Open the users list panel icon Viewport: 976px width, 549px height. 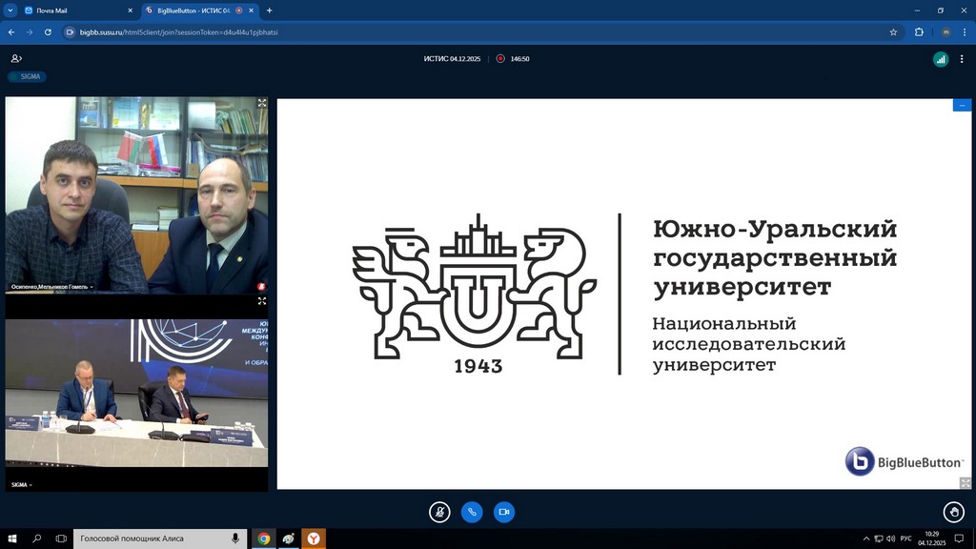16,59
